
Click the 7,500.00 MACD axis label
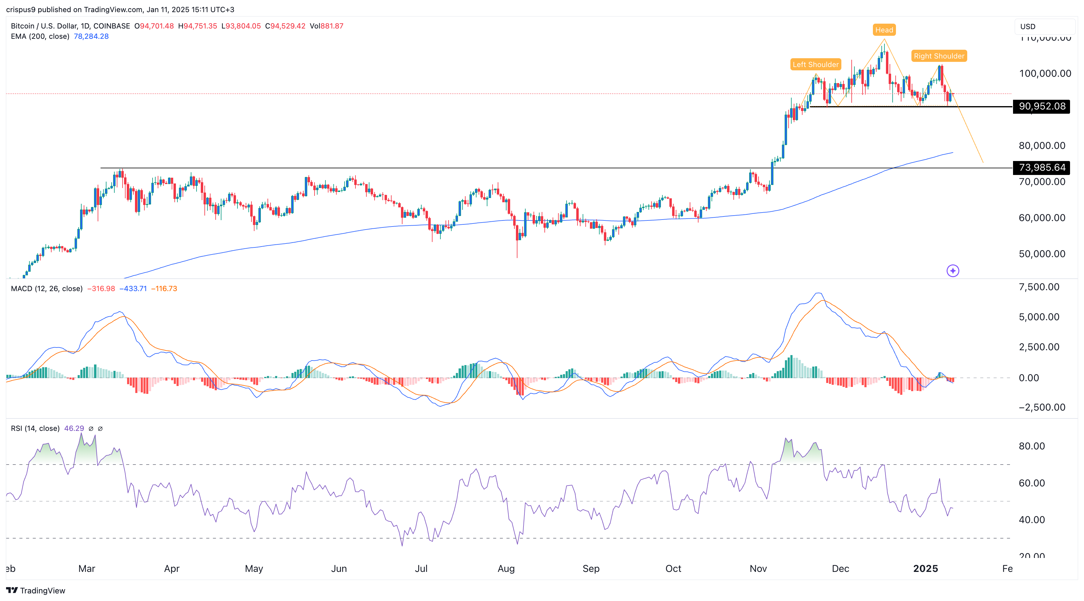[1039, 287]
